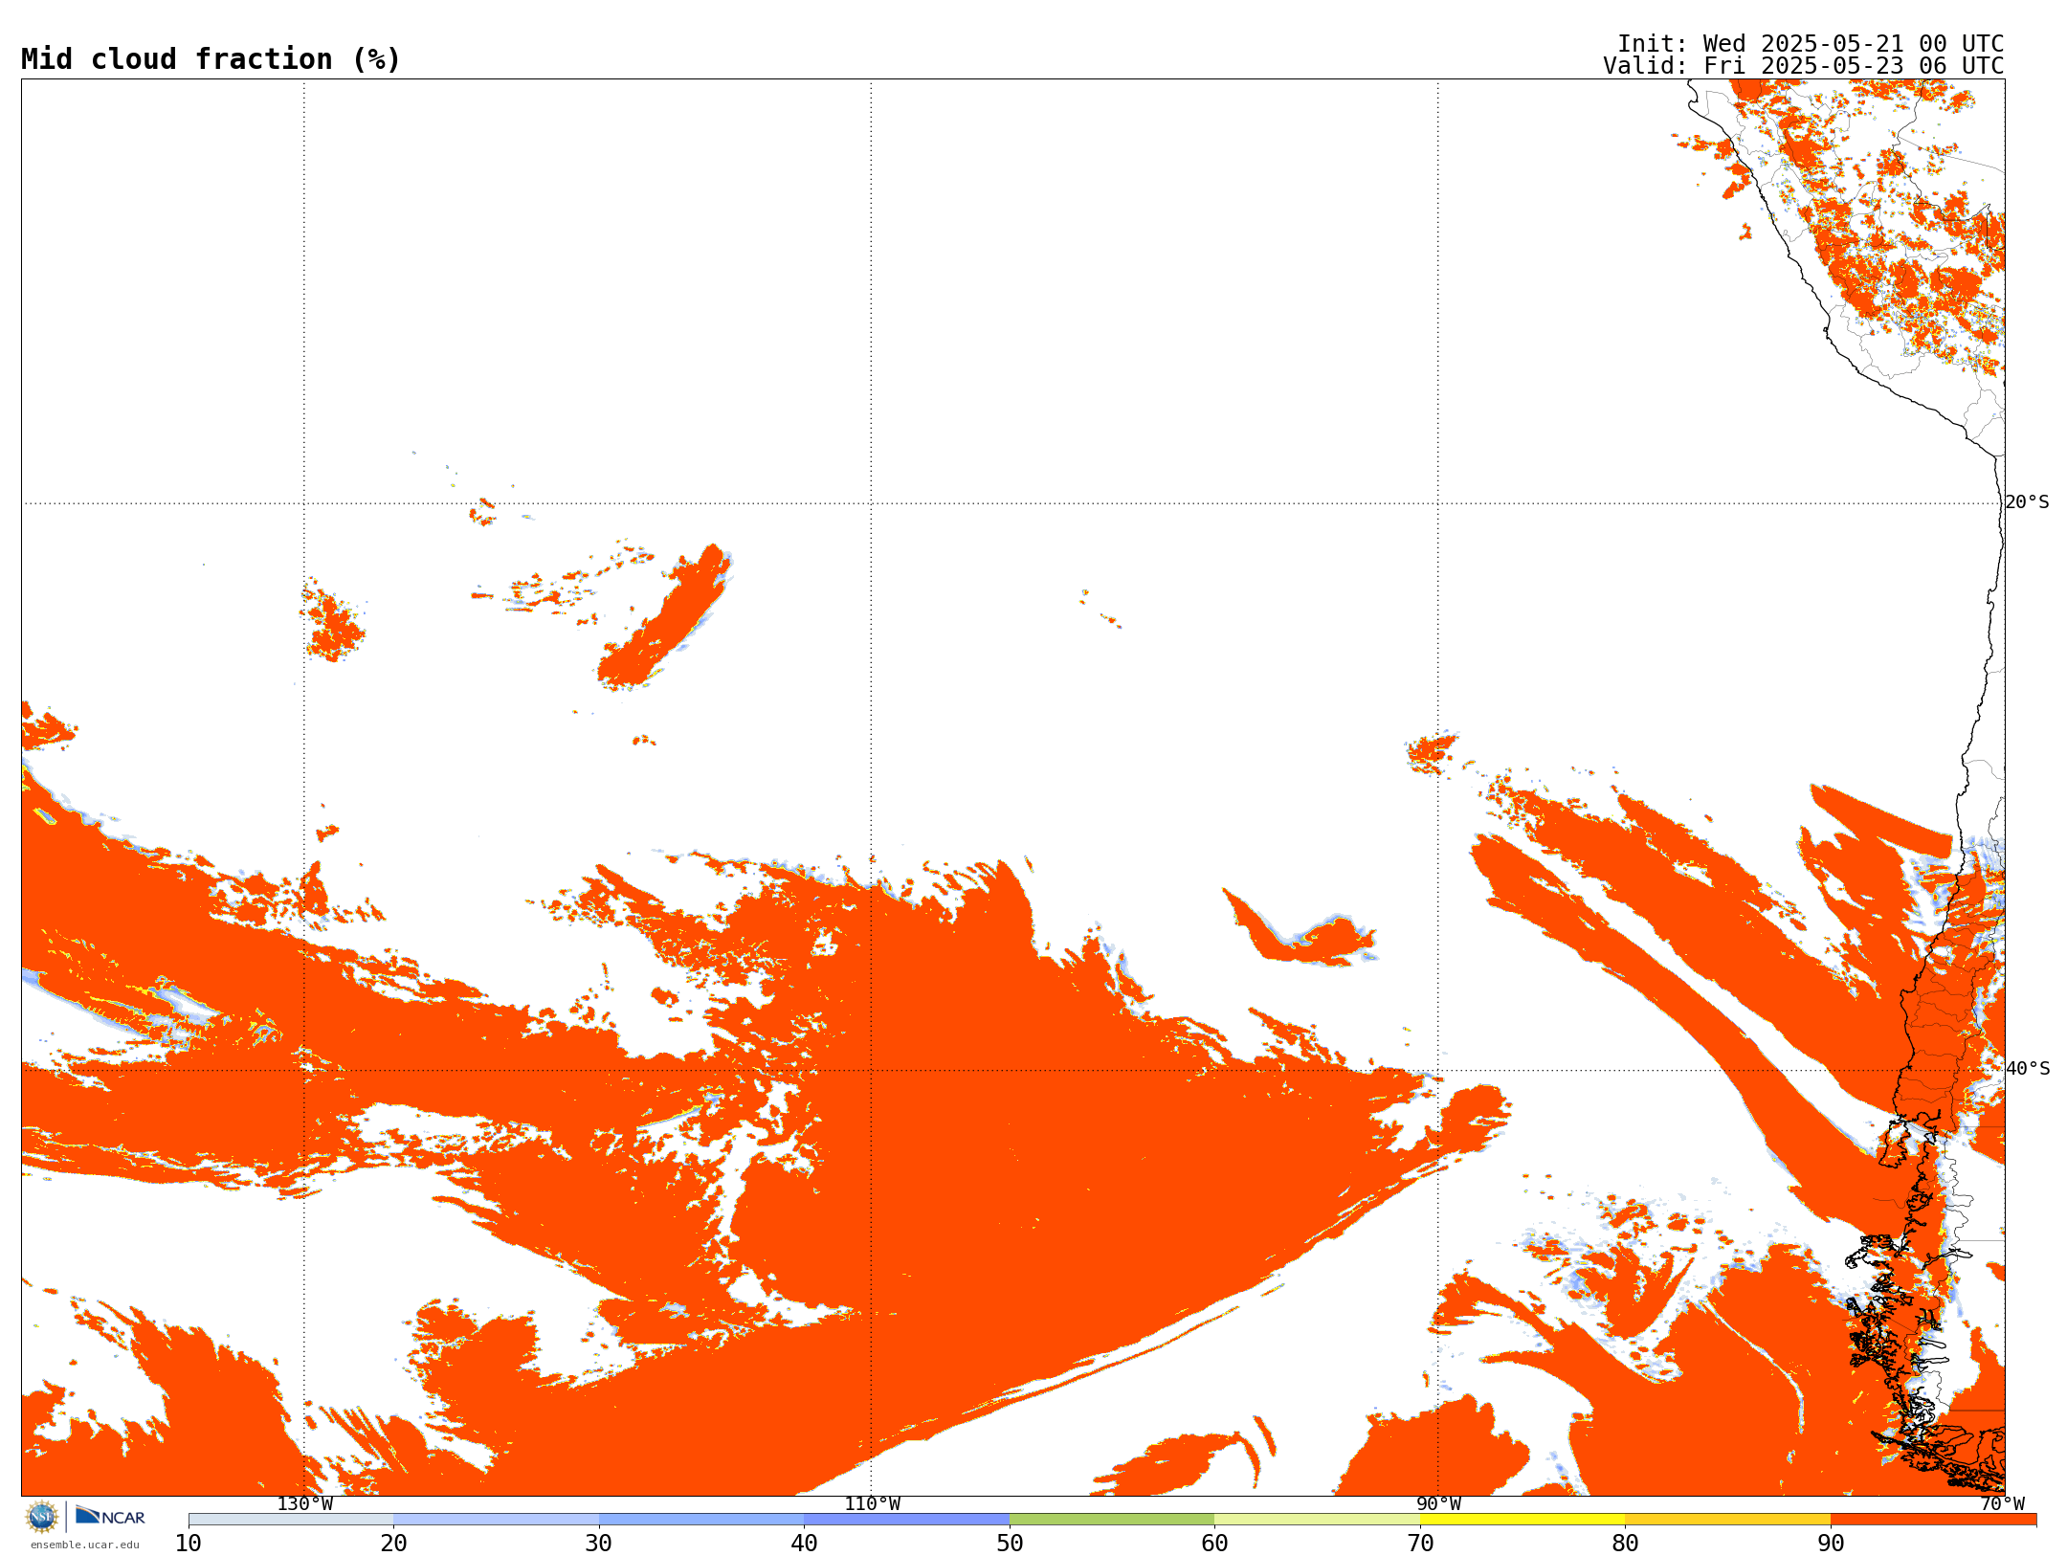Image resolution: width=2067 pixels, height=1556 pixels.
Task: Click the colorbar tick label 30
Action: (x=599, y=1544)
